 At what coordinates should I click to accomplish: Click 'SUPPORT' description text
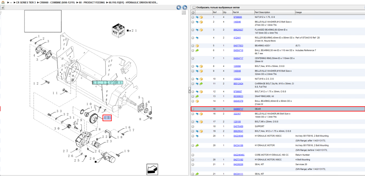[260, 127]
